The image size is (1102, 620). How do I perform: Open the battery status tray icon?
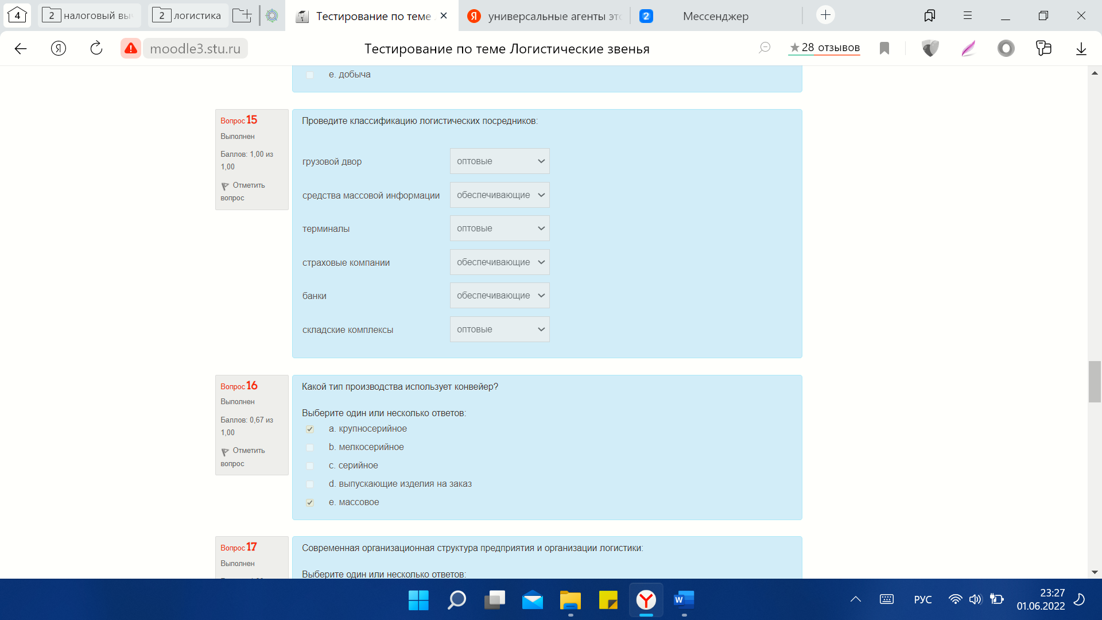point(997,599)
